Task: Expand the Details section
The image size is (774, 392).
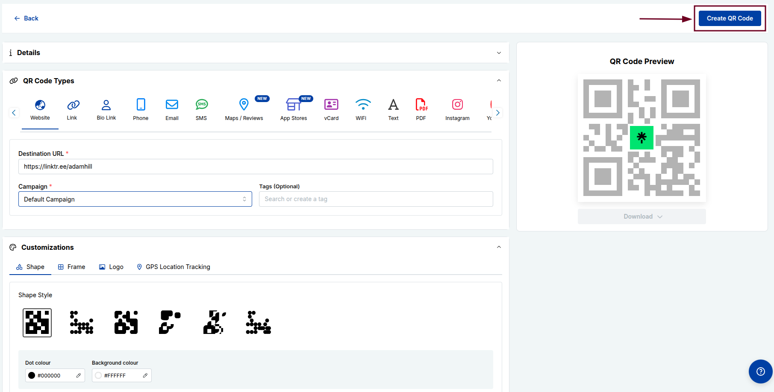Action: click(498, 53)
